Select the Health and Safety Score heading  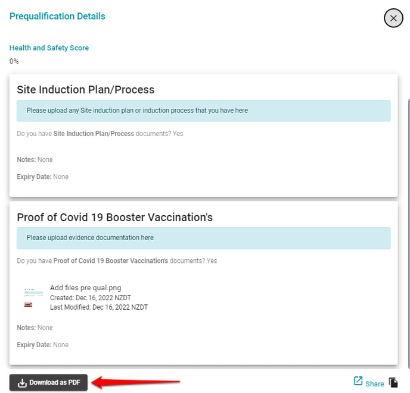point(49,48)
